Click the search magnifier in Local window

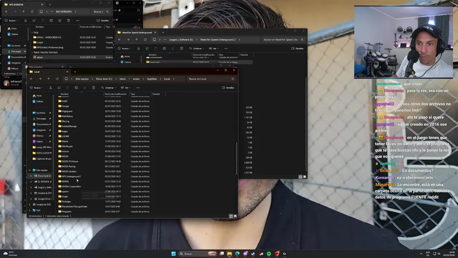pos(233,79)
